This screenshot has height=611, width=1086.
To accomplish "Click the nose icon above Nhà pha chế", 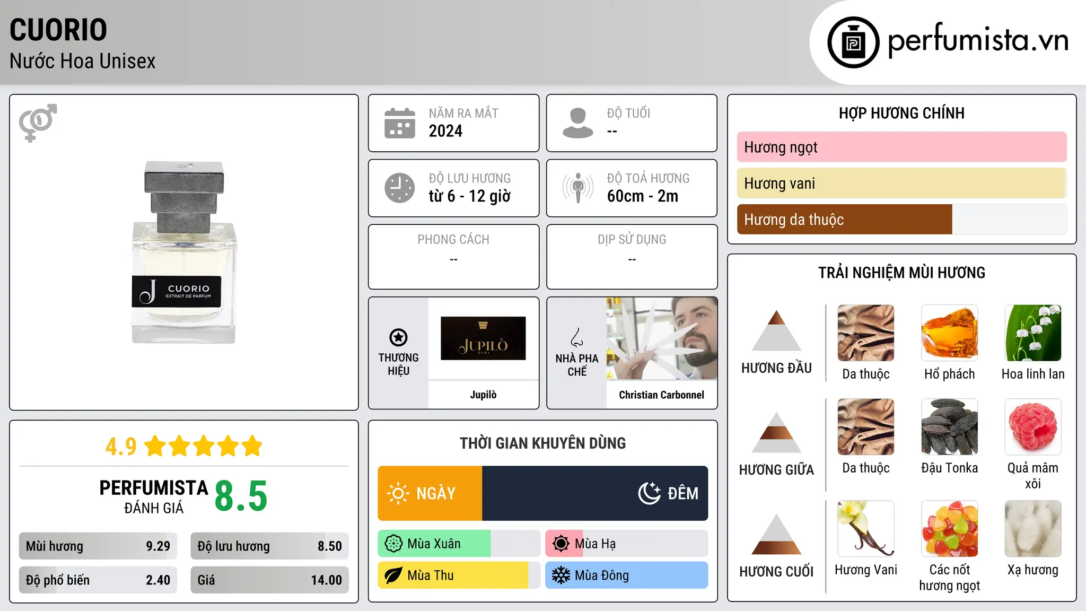I will 577,337.
